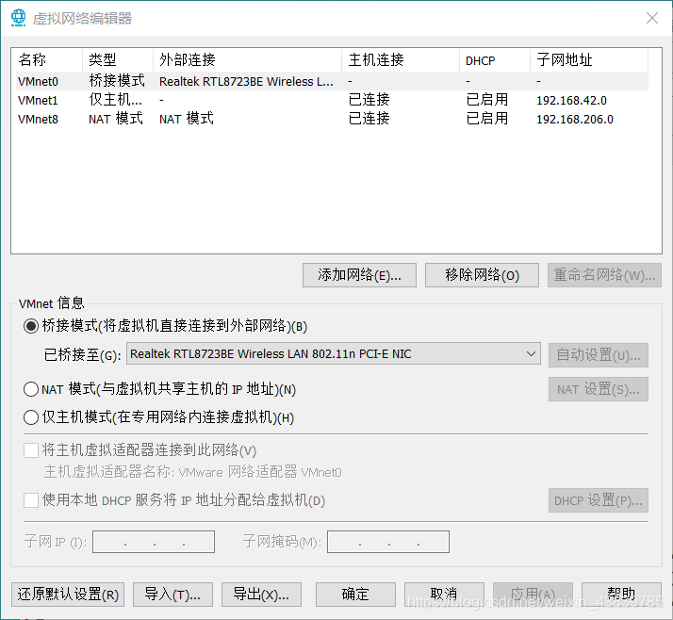Close the 虚拟网络编辑器 dialog
This screenshot has height=620, width=673.
coord(652,18)
